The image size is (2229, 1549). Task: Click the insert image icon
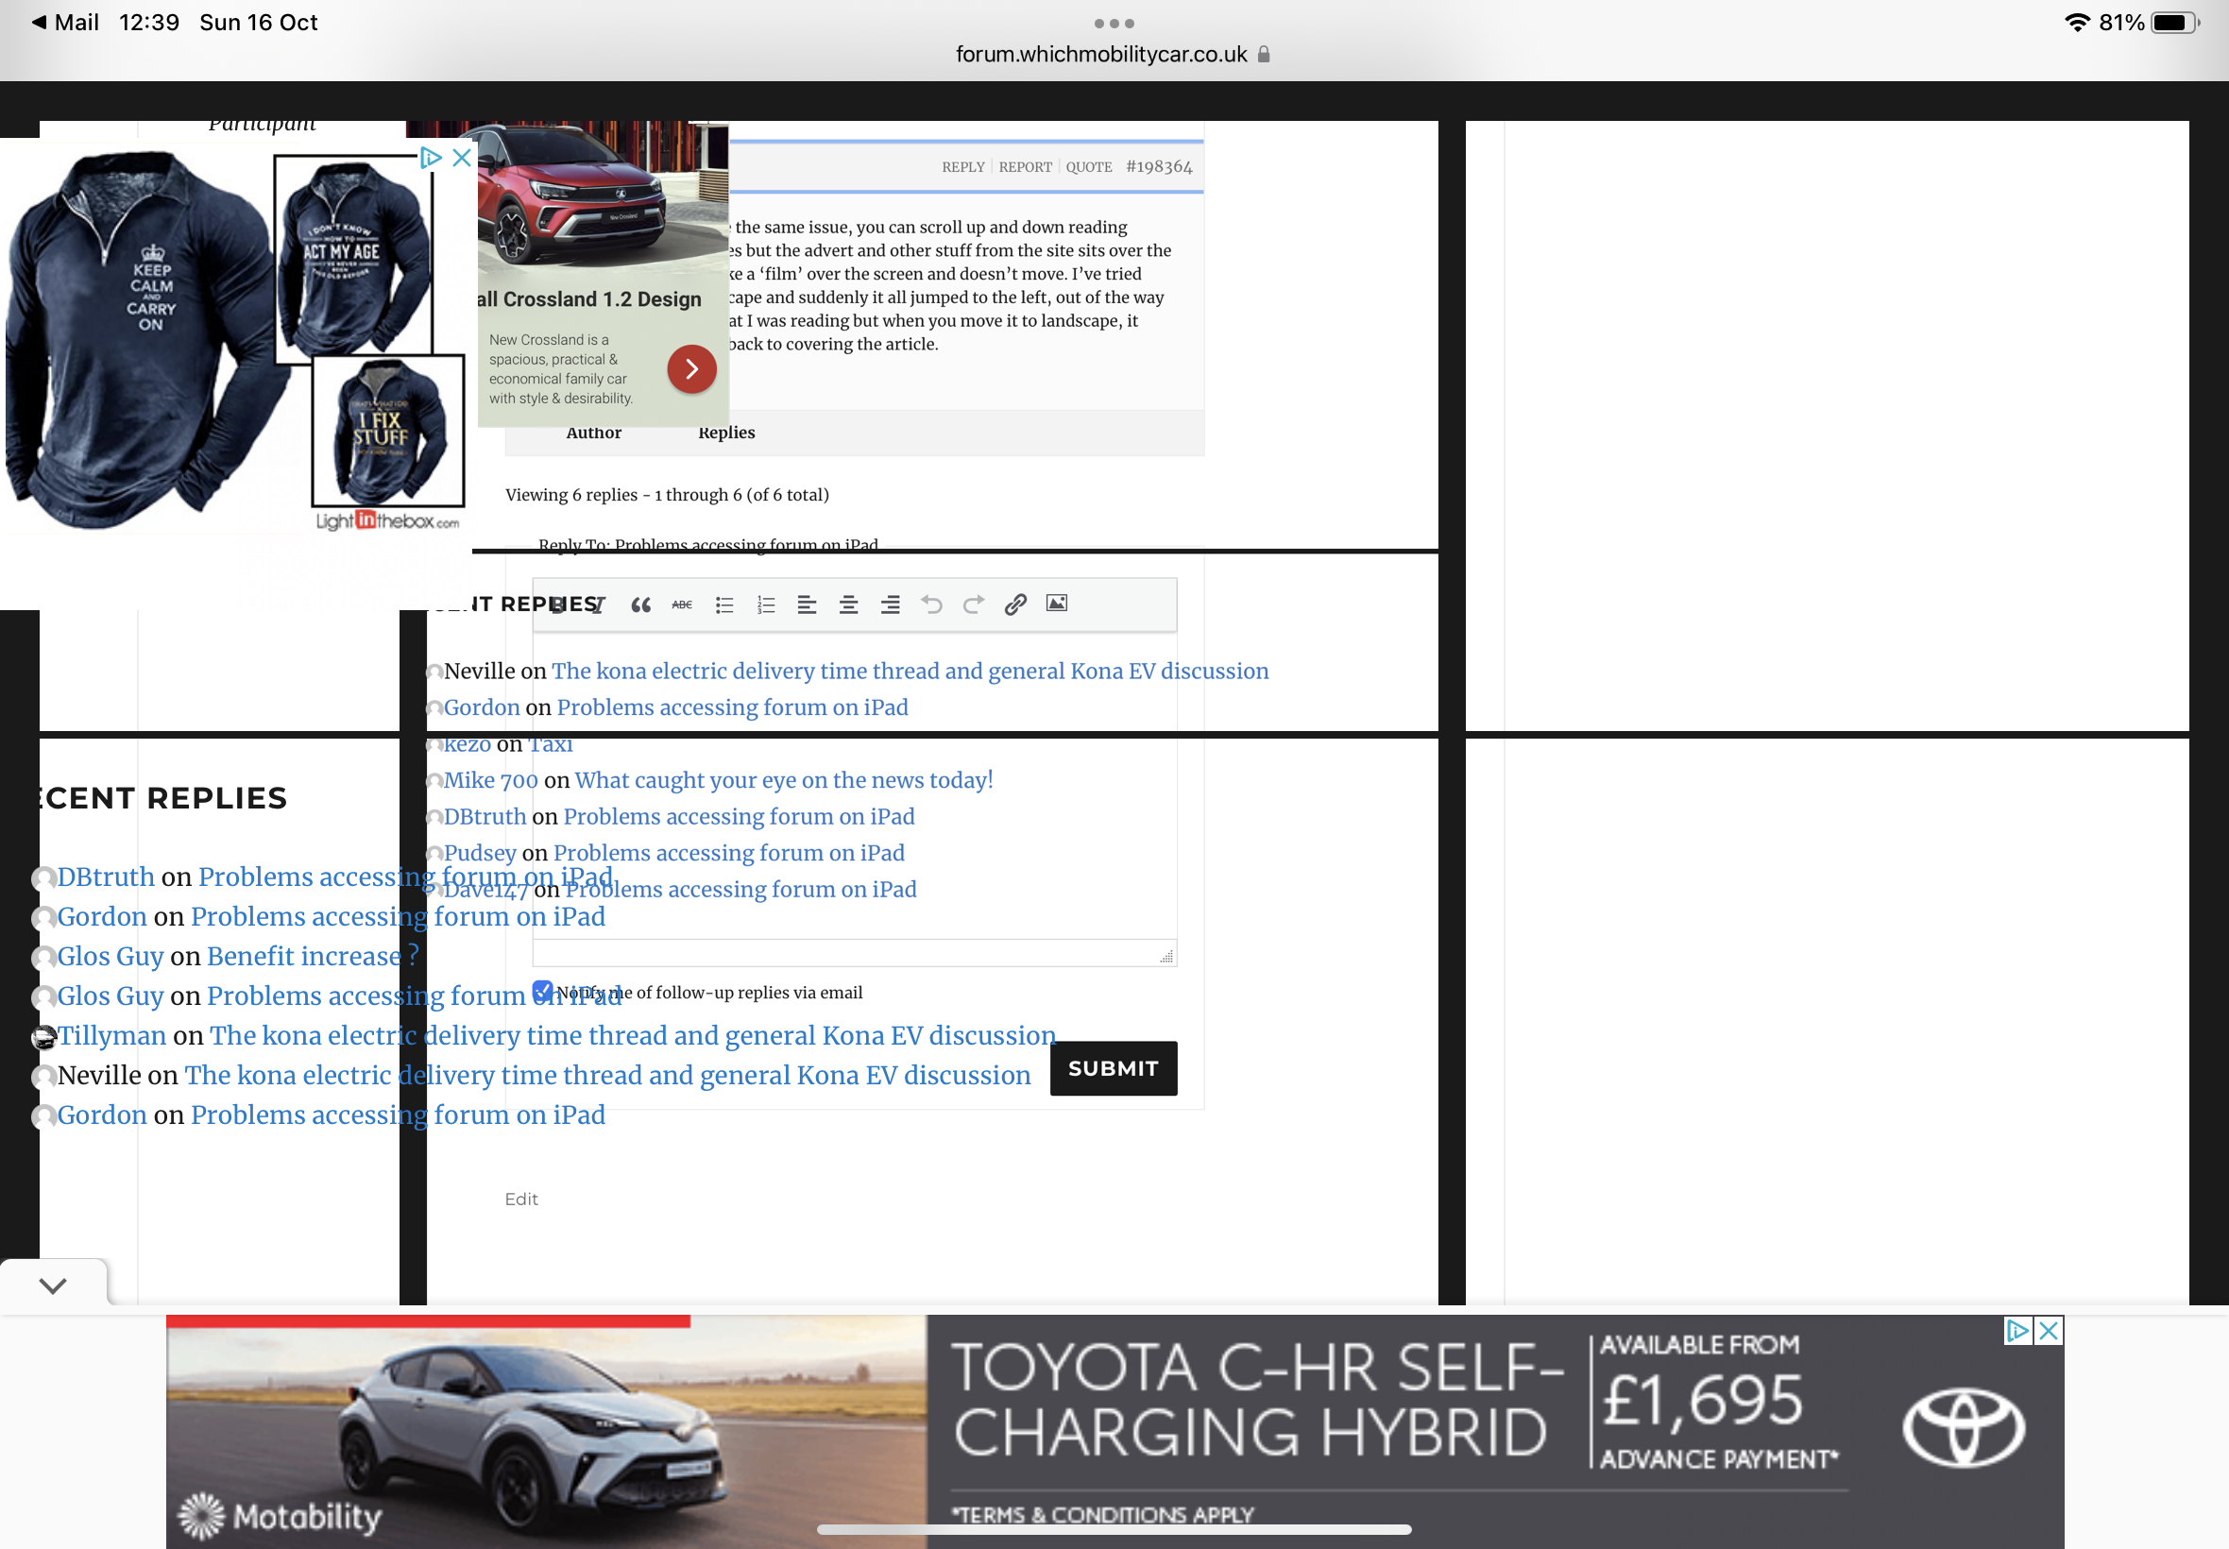[x=1057, y=604]
